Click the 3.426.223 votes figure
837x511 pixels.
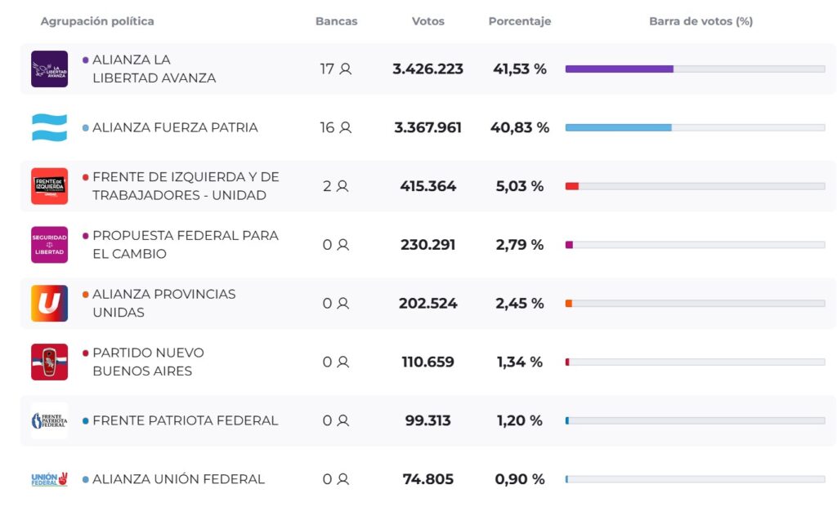427,69
